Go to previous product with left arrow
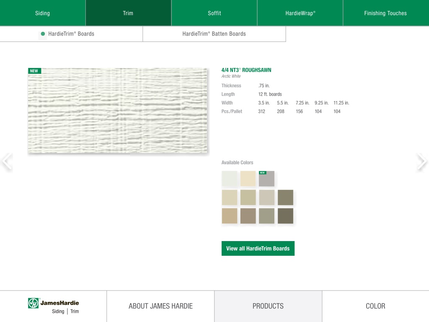Image resolution: width=429 pixels, height=322 pixels. pyautogui.click(x=7, y=161)
